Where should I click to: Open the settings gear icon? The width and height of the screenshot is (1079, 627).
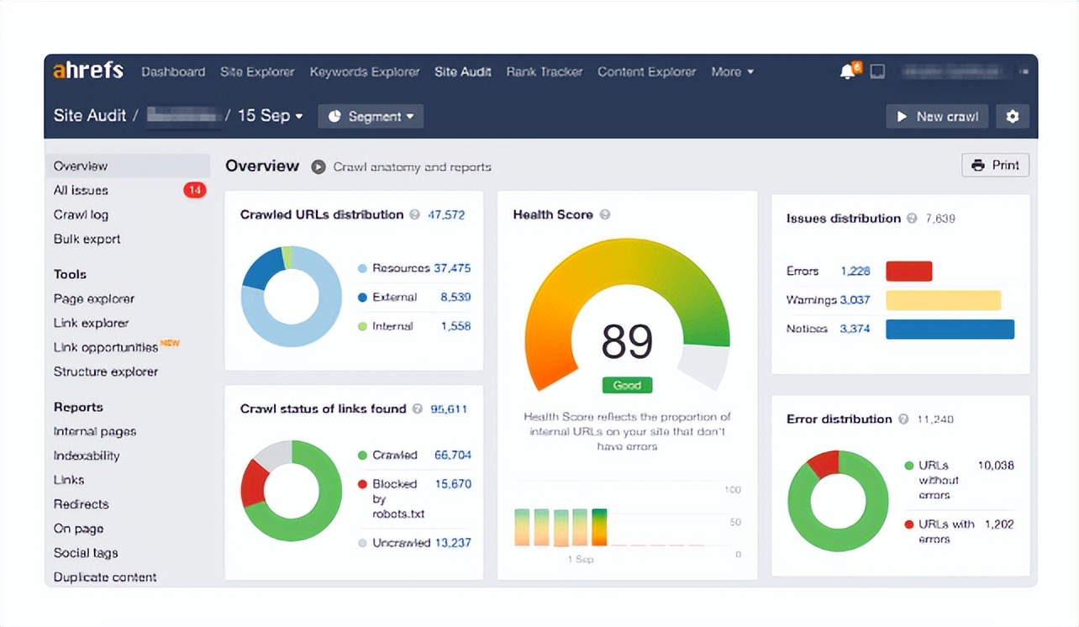pyautogui.click(x=1012, y=117)
